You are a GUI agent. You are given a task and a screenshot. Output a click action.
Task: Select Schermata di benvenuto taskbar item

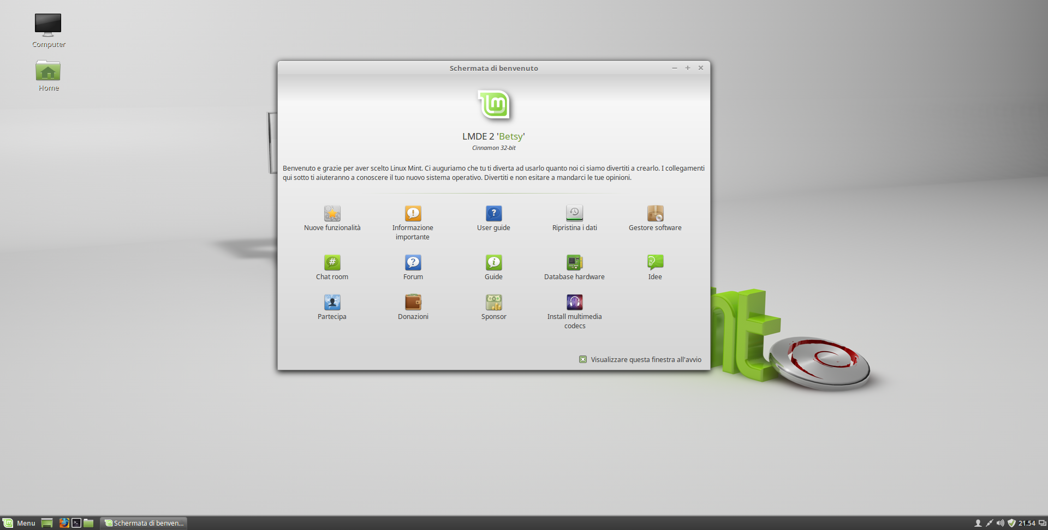(144, 523)
